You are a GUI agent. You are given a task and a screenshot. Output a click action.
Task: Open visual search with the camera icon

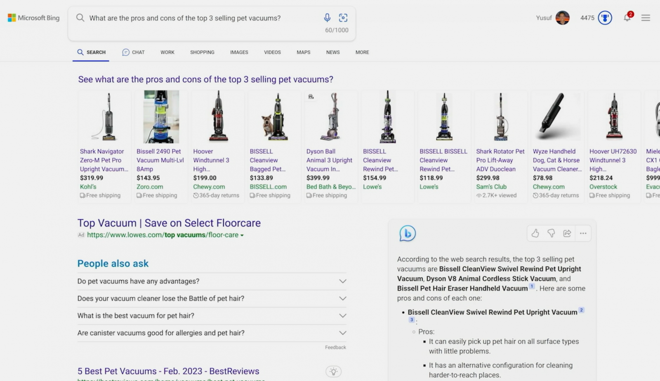[x=343, y=18]
